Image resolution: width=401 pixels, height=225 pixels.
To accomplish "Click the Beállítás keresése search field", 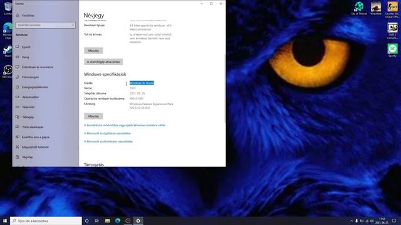I will tap(46, 25).
